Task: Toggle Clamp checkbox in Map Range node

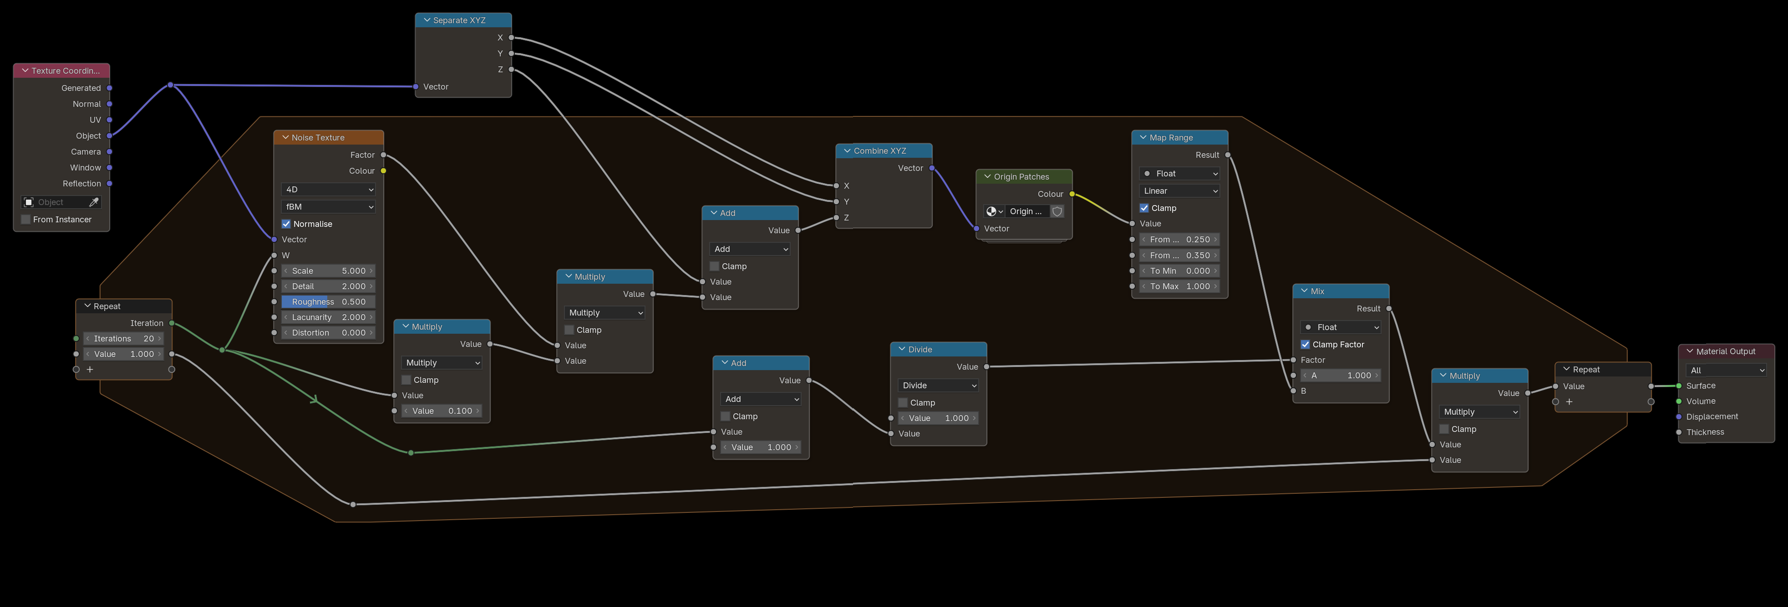Action: tap(1144, 208)
